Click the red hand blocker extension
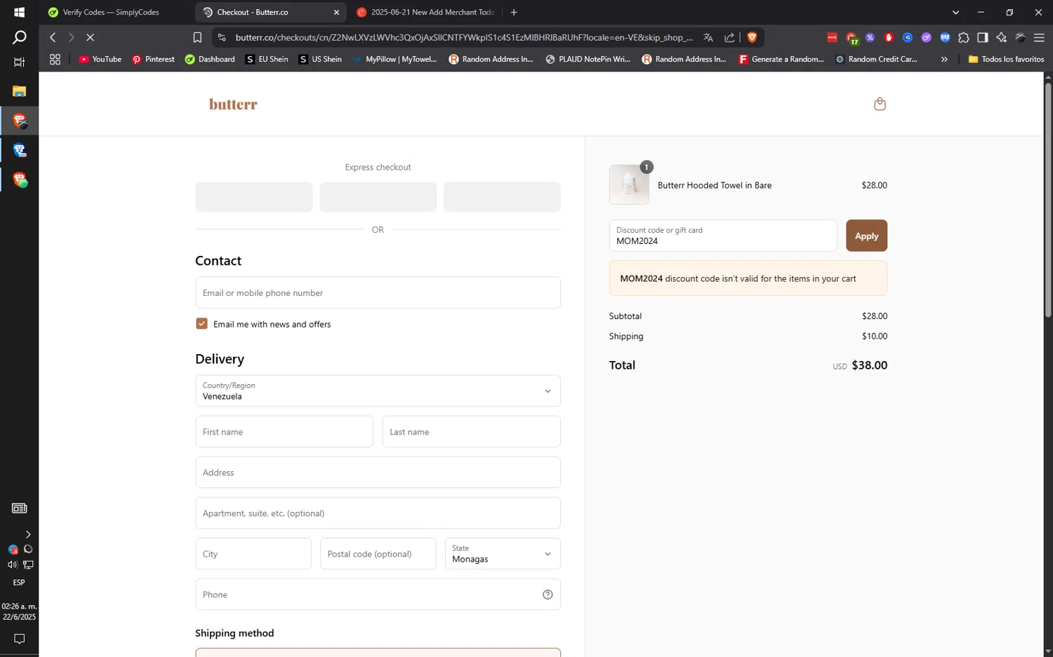The height and width of the screenshot is (657, 1053). [889, 37]
